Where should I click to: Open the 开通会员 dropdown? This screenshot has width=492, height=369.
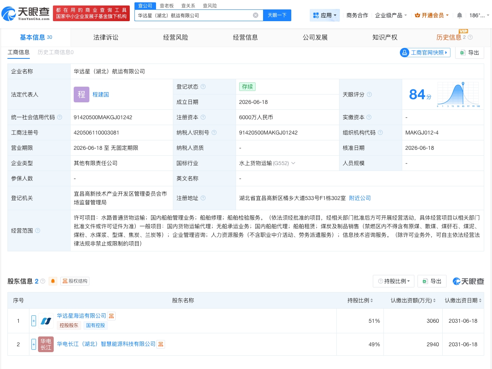(432, 15)
